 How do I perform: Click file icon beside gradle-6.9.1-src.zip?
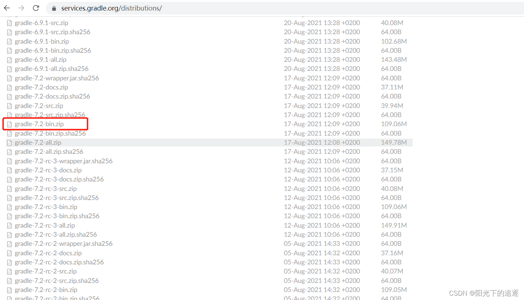click(9, 23)
